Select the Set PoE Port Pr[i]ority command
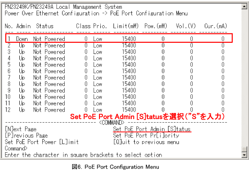This screenshot has width=249, height=176. (x=146, y=135)
